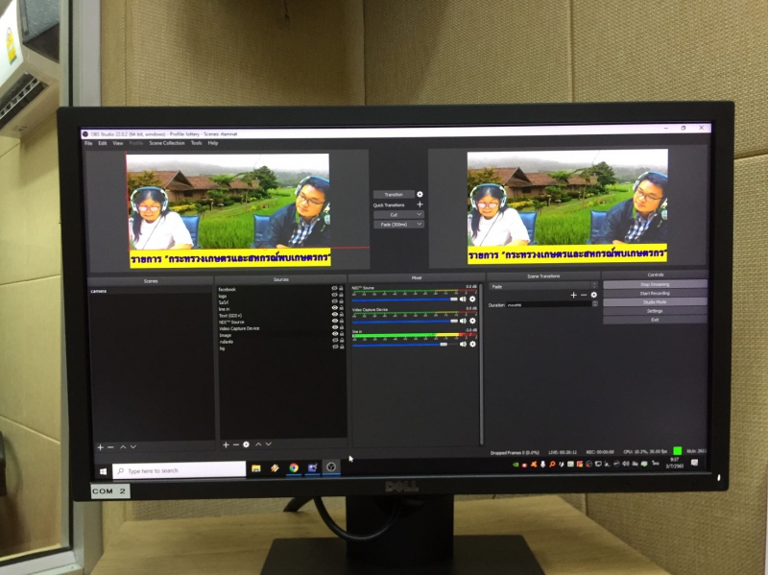Remove selected source with minus icon

pyautogui.click(x=236, y=444)
